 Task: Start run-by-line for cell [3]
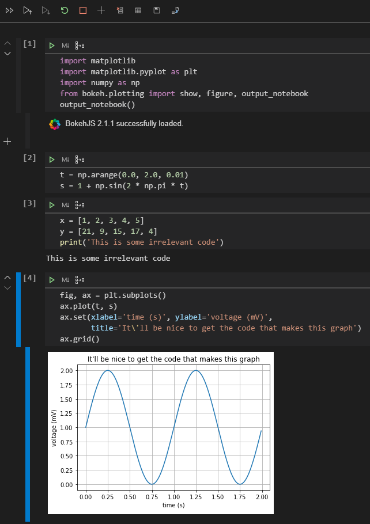(x=80, y=205)
